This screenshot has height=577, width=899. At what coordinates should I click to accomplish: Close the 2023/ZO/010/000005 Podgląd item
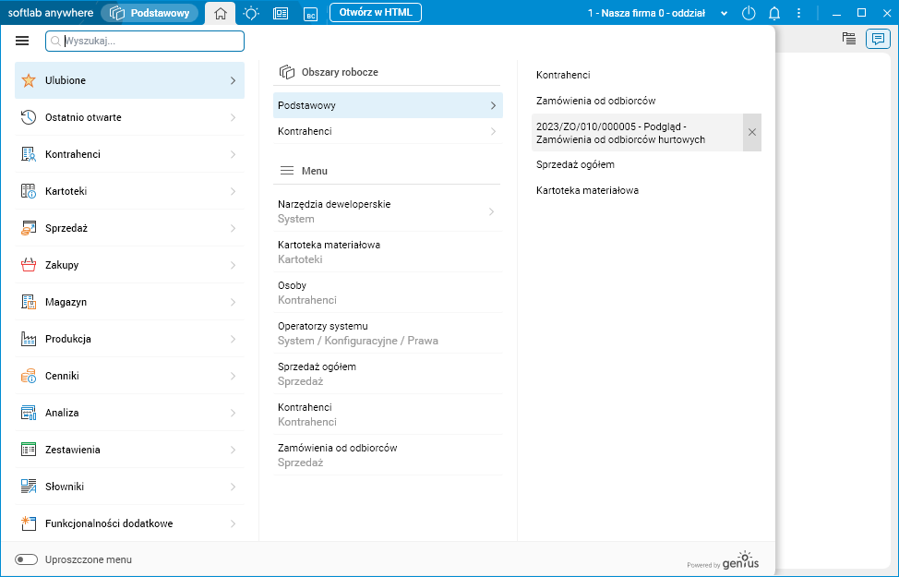pyautogui.click(x=752, y=133)
